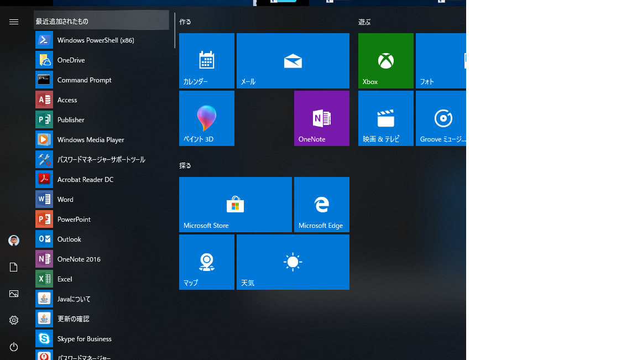The height and width of the screenshot is (360, 637).
Task: Open the PowerPoint app icon
Action: 44,220
